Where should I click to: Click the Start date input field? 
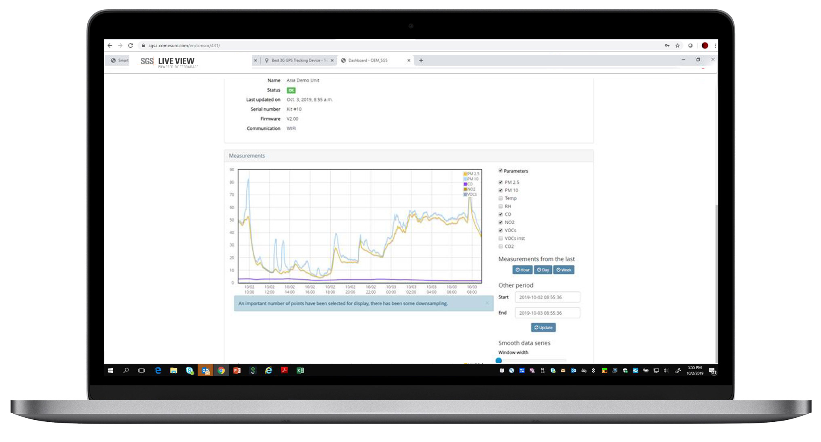[547, 297]
